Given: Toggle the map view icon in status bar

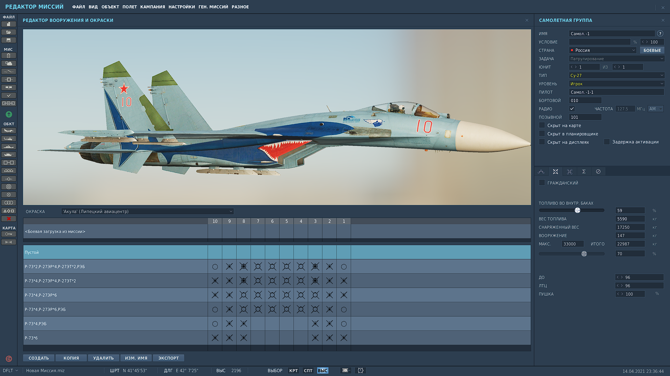Looking at the screenshot, I should 346,370.
